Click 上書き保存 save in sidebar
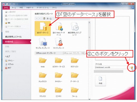Screen dimensions: 137x102 [10, 12]
